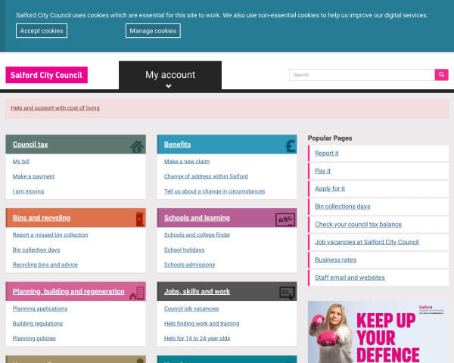This screenshot has height=363, width=454.
Task: Open Business rates in Popular Pages
Action: [x=335, y=260]
